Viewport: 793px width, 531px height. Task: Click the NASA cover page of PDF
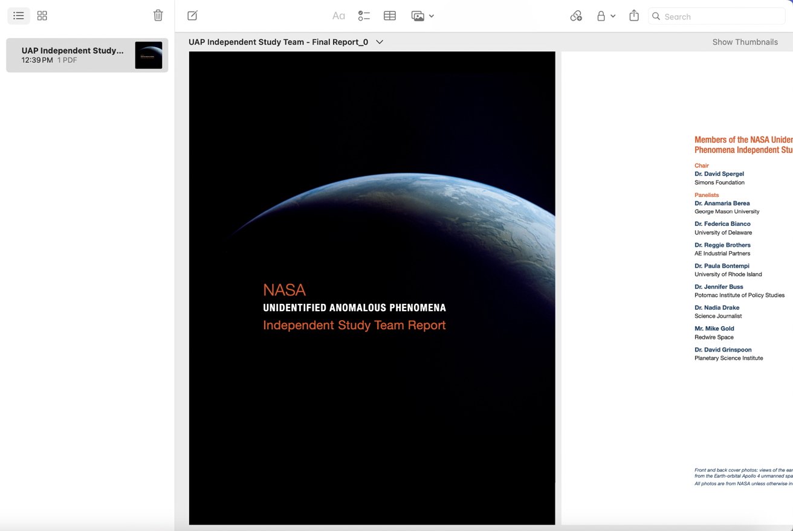372,288
